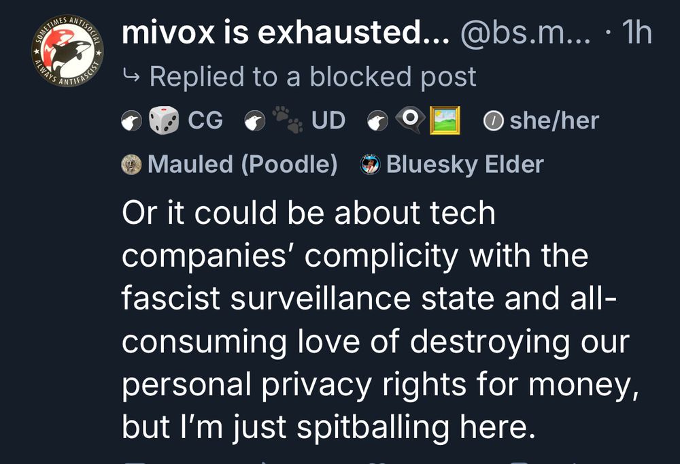680x464 pixels.
Task: Click the poodle emblem on Mauled badge
Action: point(130,163)
